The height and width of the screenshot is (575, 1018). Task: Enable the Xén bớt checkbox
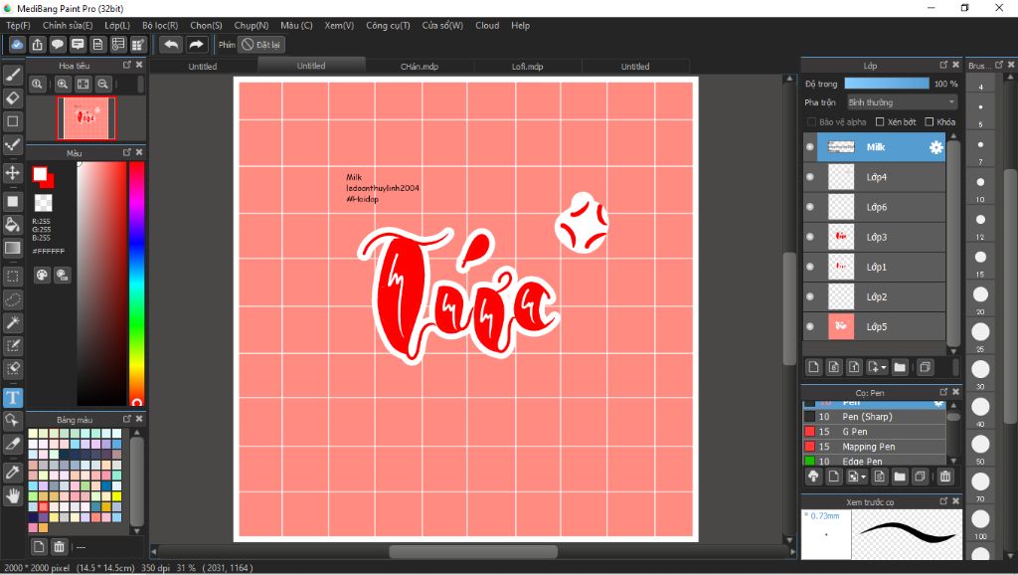coord(880,121)
